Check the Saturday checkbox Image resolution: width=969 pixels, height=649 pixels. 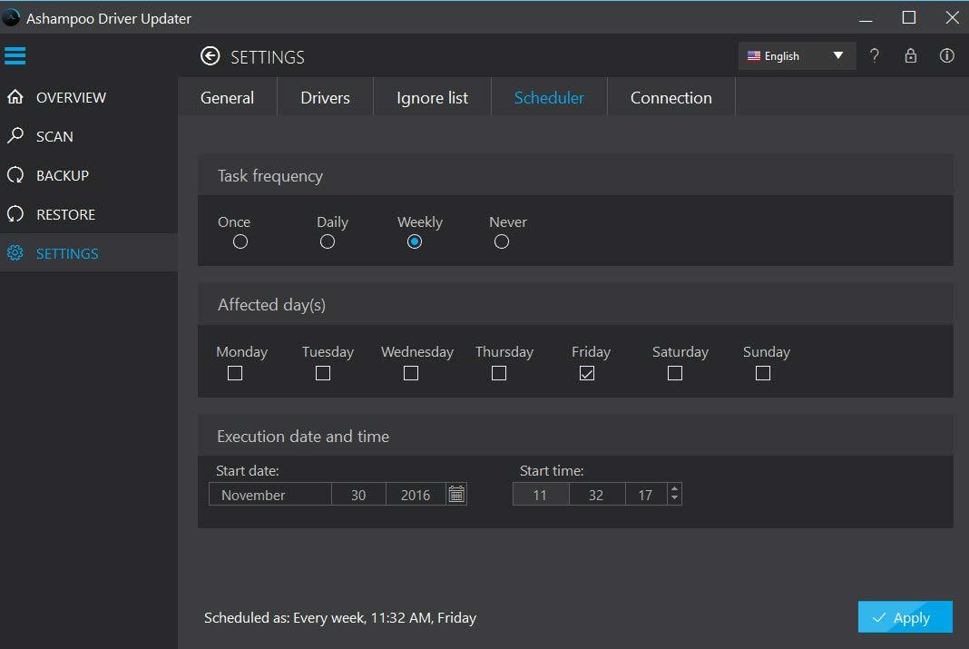click(675, 373)
